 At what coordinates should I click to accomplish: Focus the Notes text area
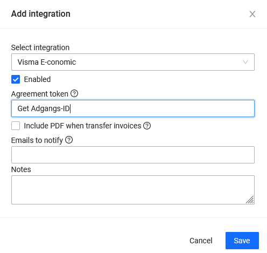pyautogui.click(x=133, y=190)
